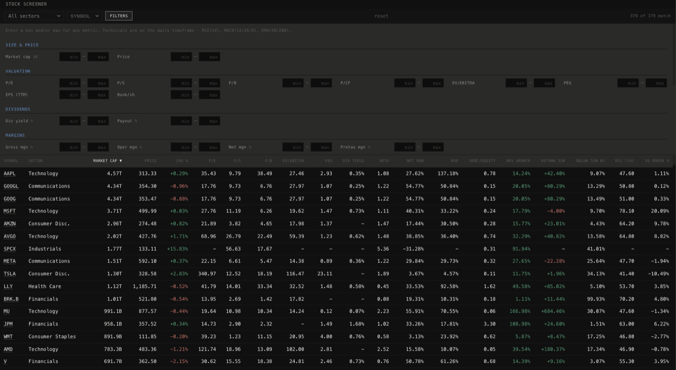
Task: Sort by BELOW 52W HI column header
Action: coord(590,161)
